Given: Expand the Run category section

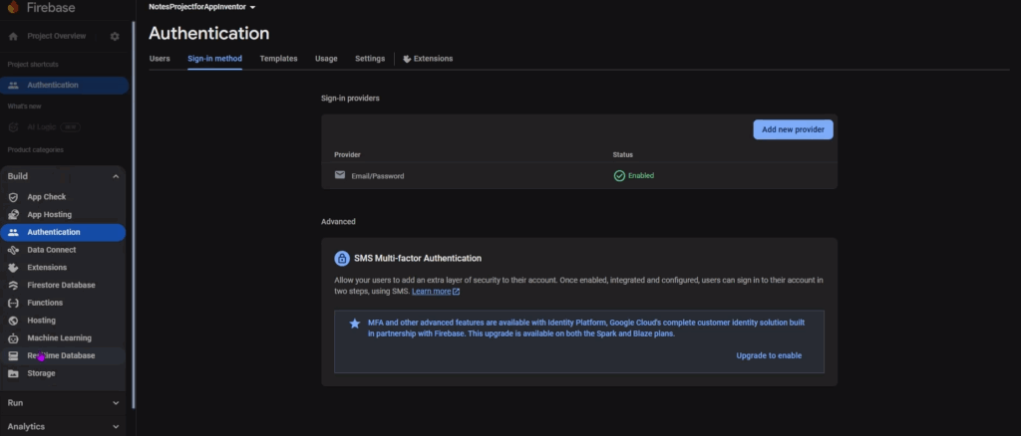Looking at the screenshot, I should pos(116,403).
